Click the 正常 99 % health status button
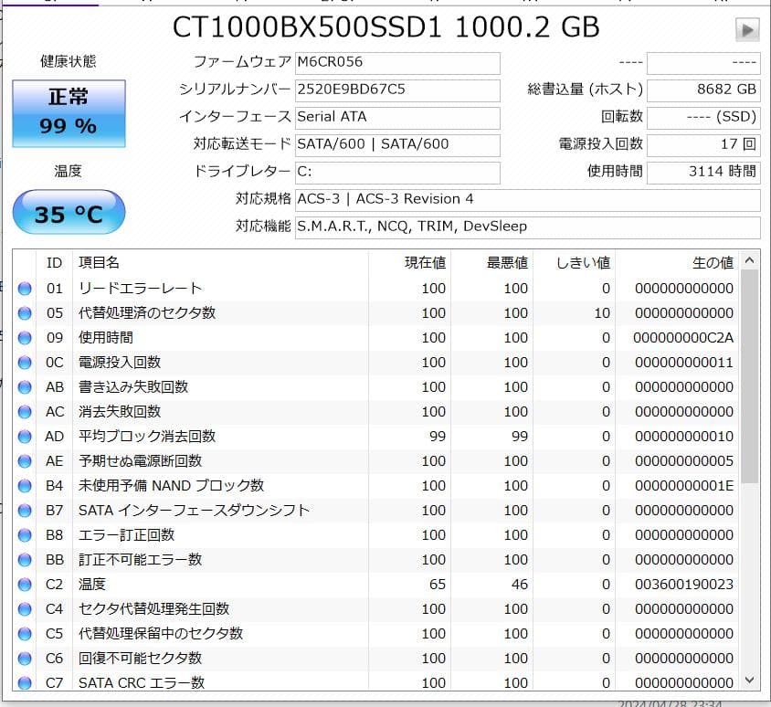Viewport: 771px width, 707px height. point(69,113)
